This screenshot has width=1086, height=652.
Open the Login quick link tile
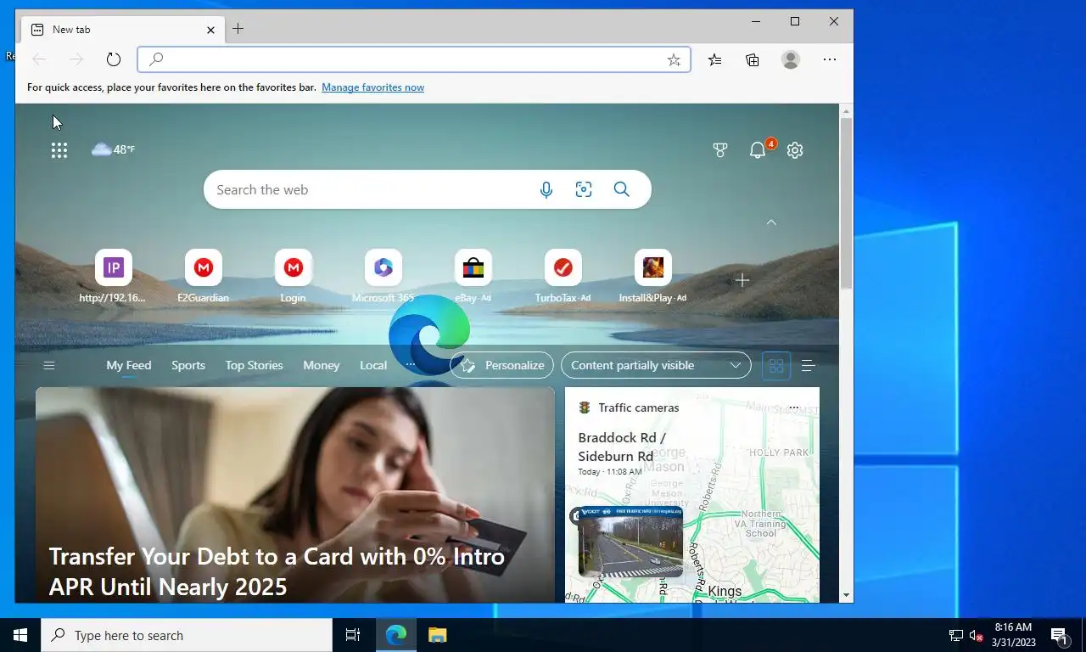pos(293,276)
